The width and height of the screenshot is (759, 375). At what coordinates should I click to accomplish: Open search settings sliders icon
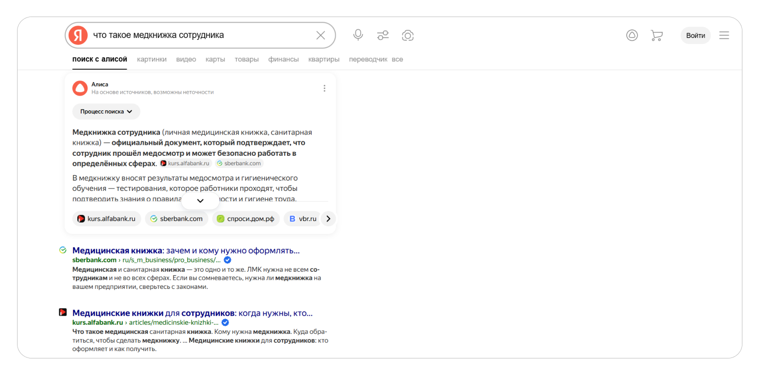pyautogui.click(x=383, y=36)
